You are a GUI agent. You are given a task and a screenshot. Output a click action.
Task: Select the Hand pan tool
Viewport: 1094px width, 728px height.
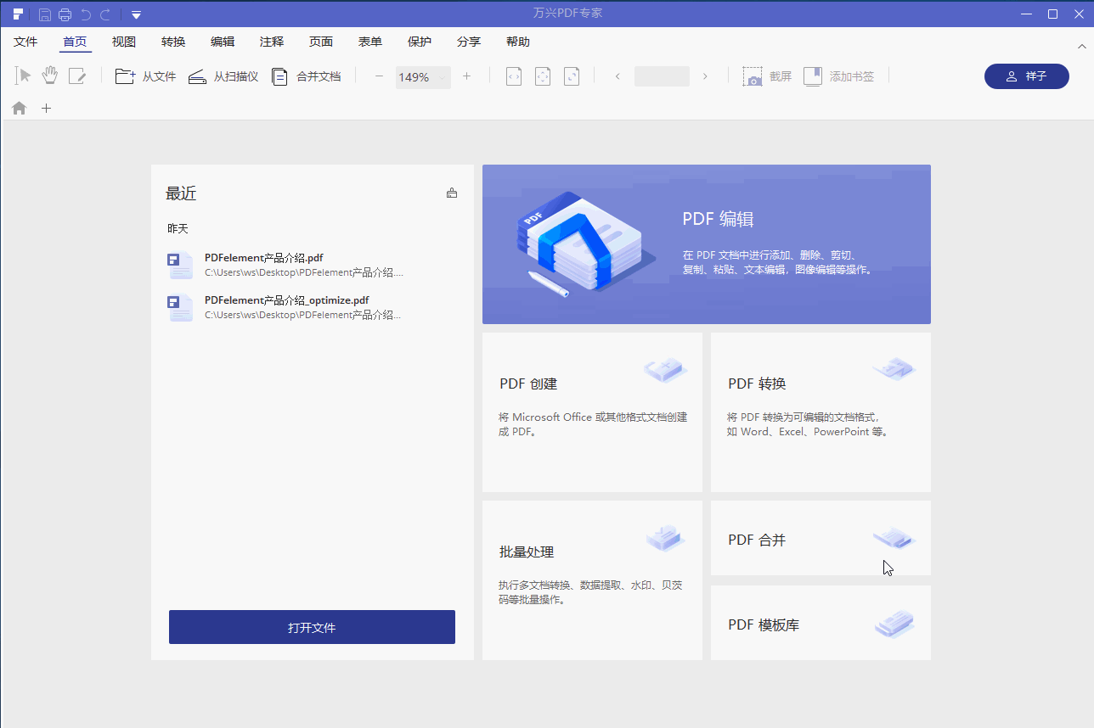click(x=49, y=75)
